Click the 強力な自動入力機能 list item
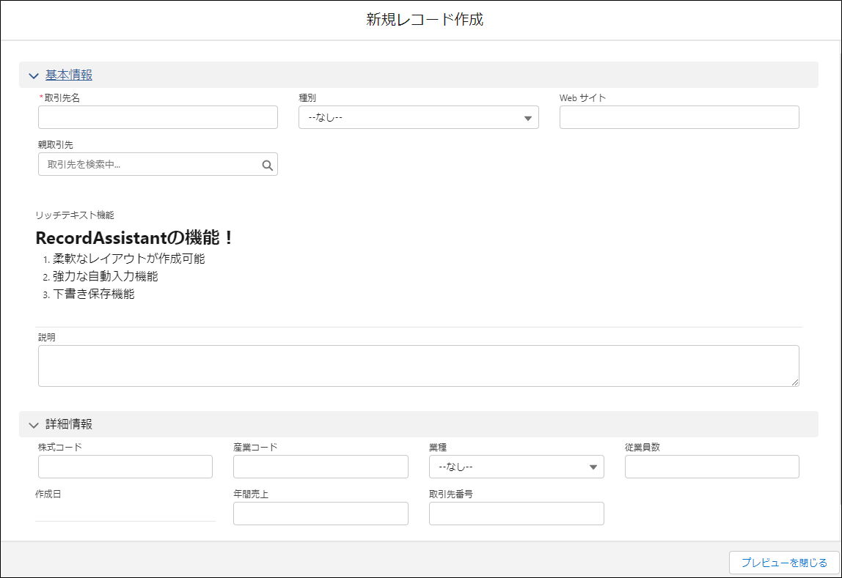This screenshot has height=578, width=842. click(x=106, y=276)
